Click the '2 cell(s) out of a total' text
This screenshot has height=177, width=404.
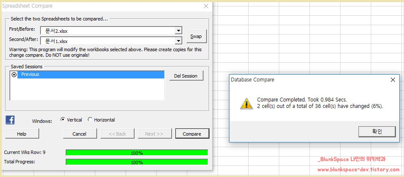[x=286, y=106]
